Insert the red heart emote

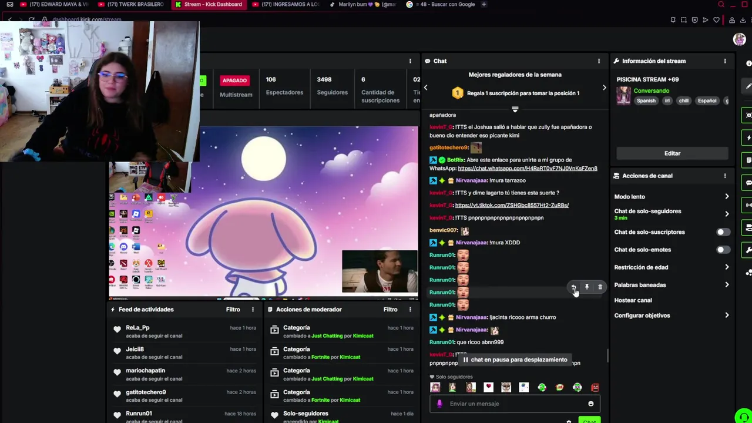pos(488,387)
